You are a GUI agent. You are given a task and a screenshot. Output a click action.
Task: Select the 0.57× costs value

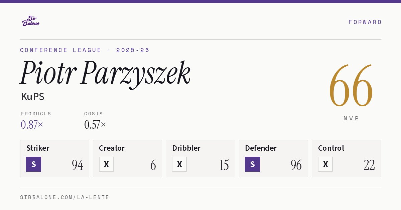pyautogui.click(x=95, y=125)
